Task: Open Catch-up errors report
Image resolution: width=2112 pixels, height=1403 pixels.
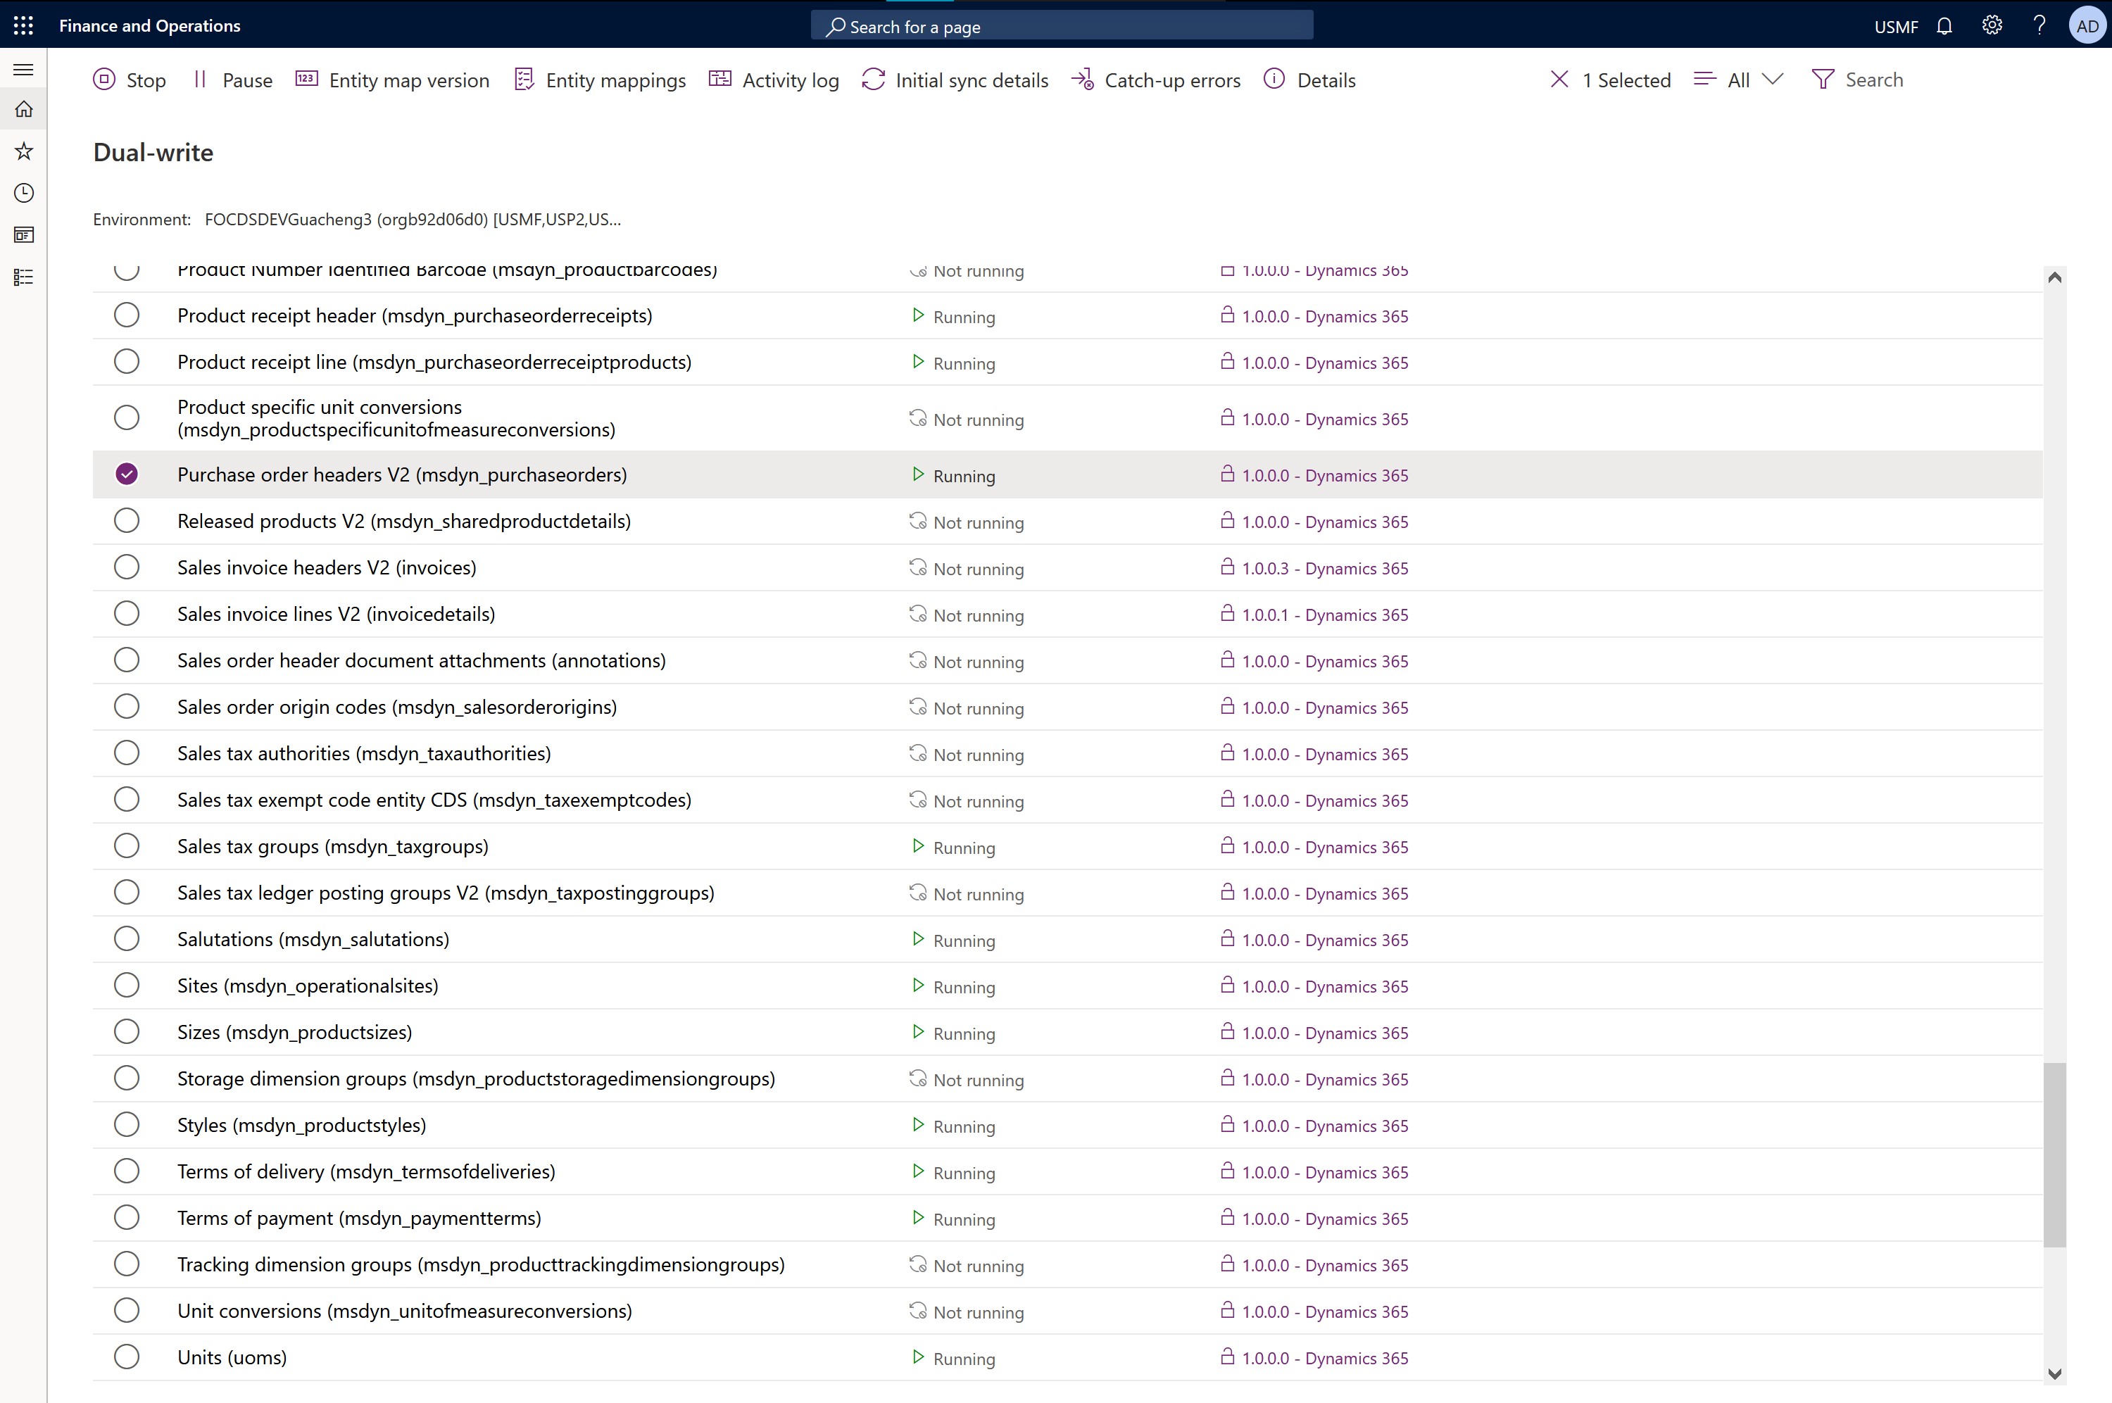Action: [x=1155, y=80]
